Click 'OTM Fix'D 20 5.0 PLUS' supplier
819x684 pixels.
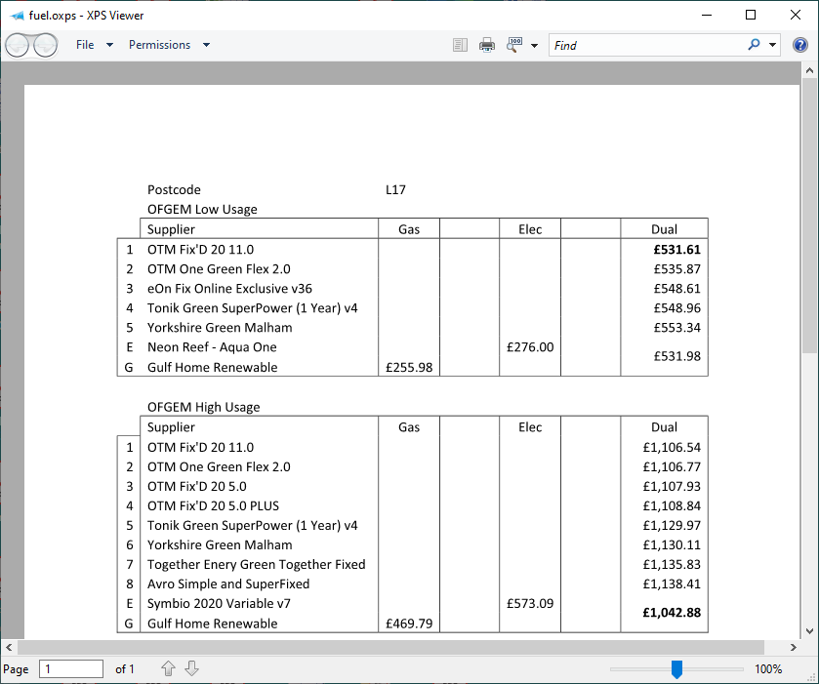click(x=213, y=506)
